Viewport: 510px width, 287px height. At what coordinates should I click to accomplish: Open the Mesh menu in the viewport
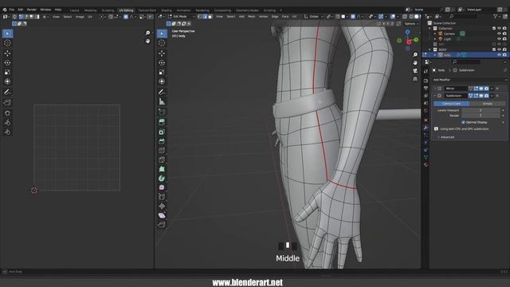252,17
